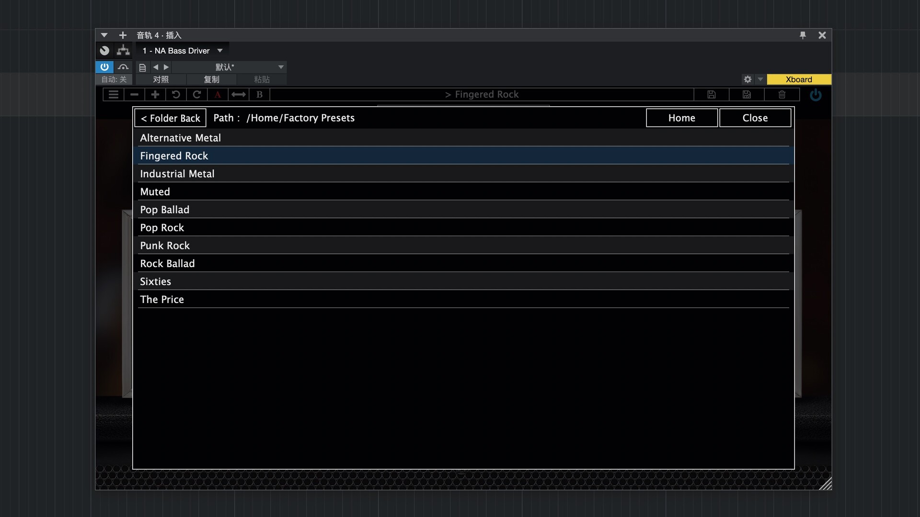Screen dimensions: 920x517
Task: Select the Alternative Metal preset
Action: (463, 138)
